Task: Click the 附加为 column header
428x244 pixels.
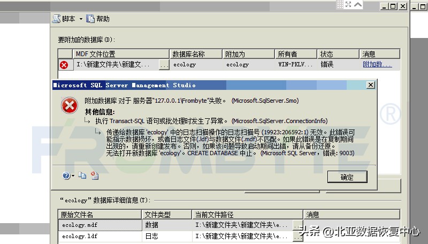Action: point(248,54)
